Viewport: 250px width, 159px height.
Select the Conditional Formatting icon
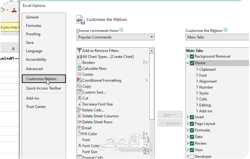pyautogui.click(x=79, y=80)
